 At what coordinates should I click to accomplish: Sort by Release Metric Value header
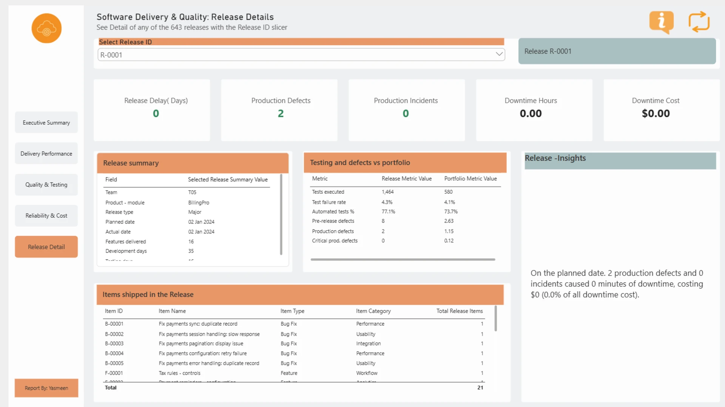(407, 179)
